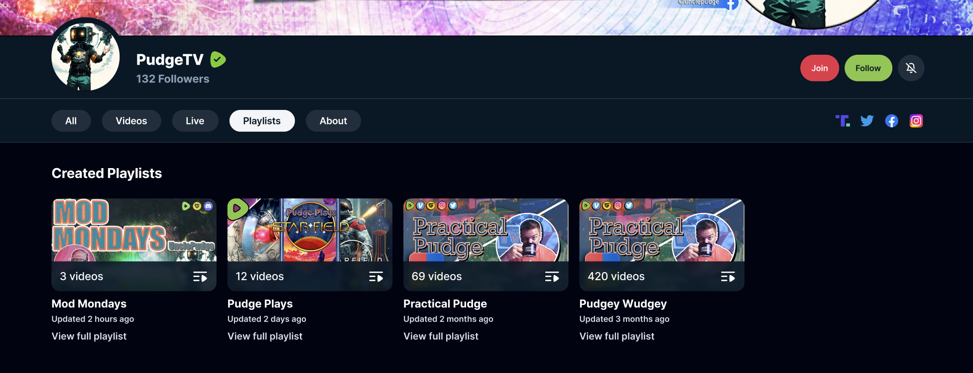Click the '69 videos' count label

pos(437,277)
